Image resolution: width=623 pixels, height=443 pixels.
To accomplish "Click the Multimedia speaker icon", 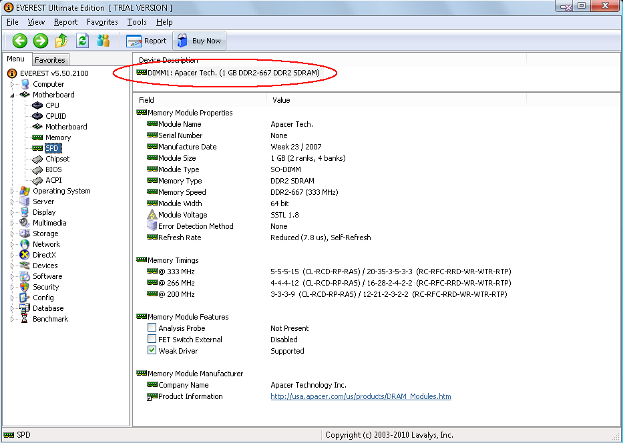I will click(25, 223).
